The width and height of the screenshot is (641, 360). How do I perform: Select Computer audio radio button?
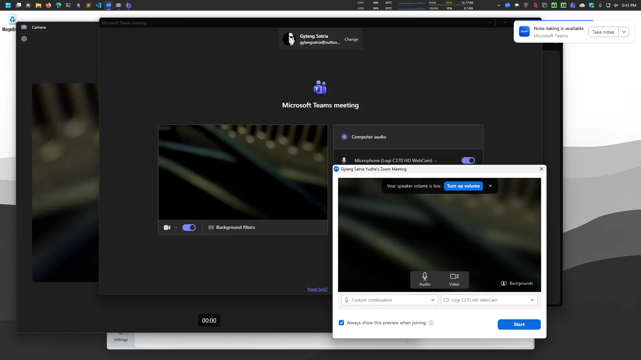(x=344, y=137)
